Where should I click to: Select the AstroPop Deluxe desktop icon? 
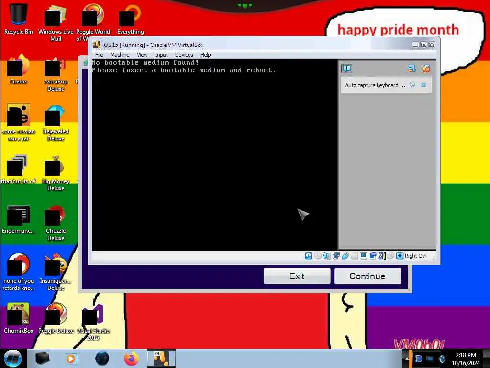pos(56,73)
